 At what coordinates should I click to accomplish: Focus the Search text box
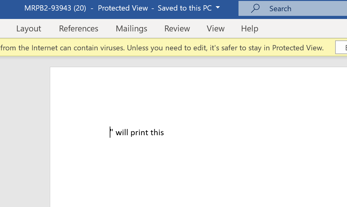[x=292, y=8]
